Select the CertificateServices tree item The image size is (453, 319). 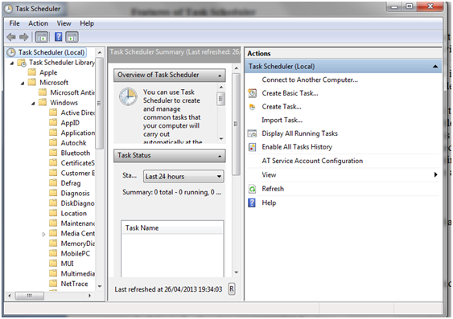coord(77,163)
